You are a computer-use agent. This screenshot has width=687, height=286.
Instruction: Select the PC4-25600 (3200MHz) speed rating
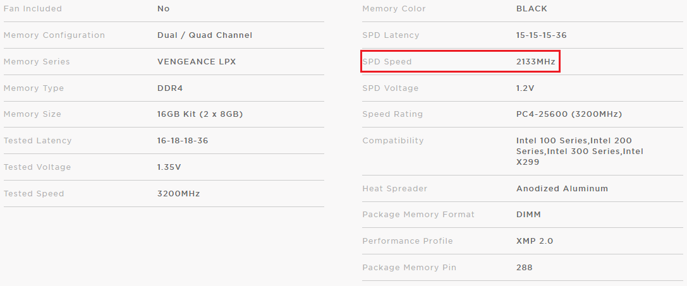(x=569, y=114)
